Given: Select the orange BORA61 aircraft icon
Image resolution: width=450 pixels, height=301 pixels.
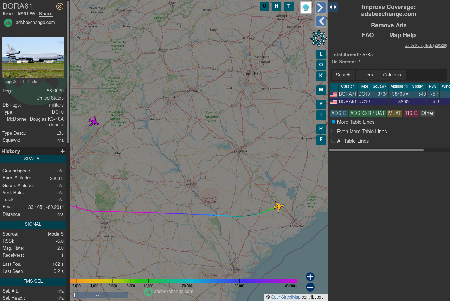Looking at the screenshot, I should 279,207.
